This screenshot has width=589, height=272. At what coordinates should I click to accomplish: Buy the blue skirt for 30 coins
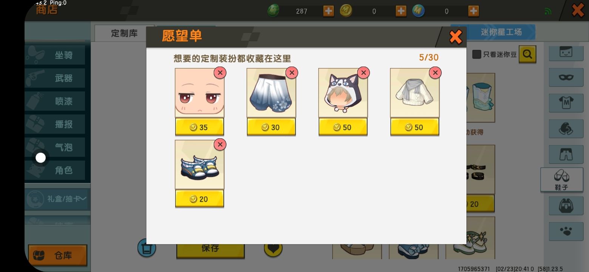click(271, 127)
